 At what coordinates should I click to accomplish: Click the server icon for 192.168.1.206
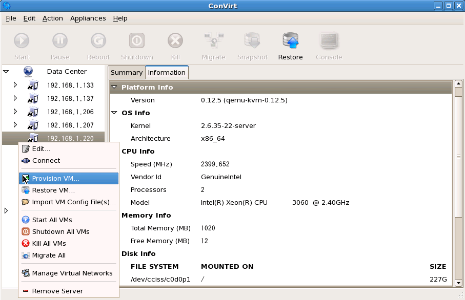click(33, 112)
